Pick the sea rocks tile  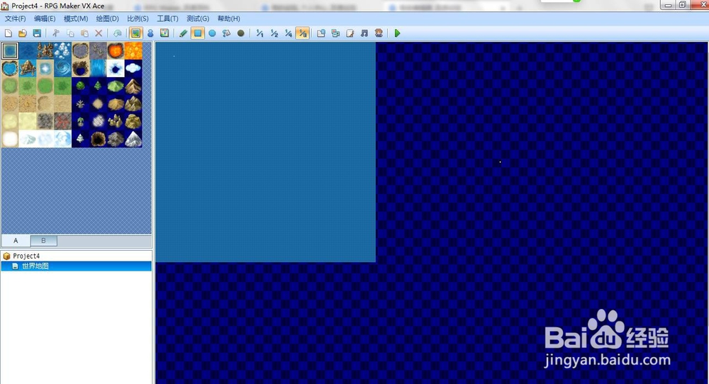point(45,50)
